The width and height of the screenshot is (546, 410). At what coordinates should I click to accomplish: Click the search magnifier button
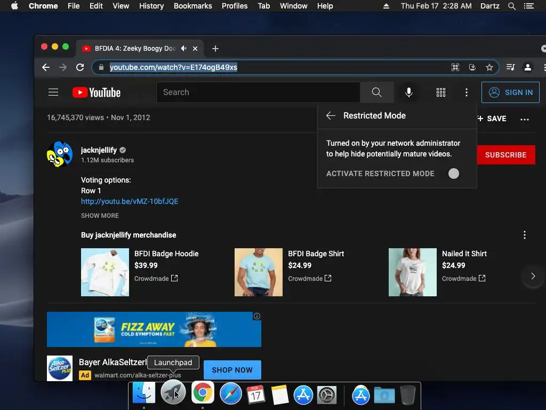pyautogui.click(x=377, y=92)
